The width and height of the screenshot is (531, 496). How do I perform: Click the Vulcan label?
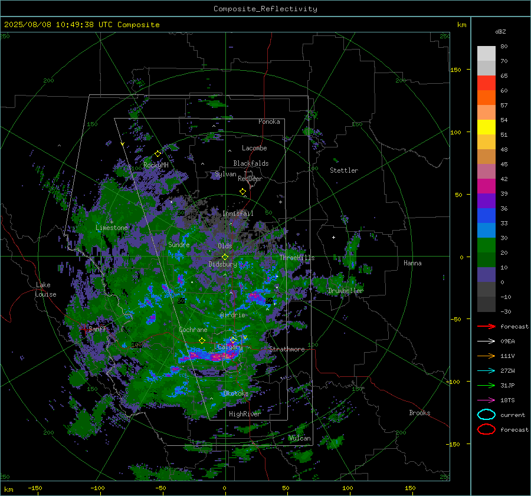tap(300, 438)
